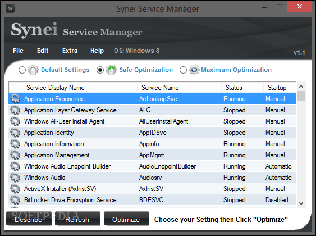Click the scrollbar up arrow in services list
This screenshot has width=316, height=236.
point(301,87)
